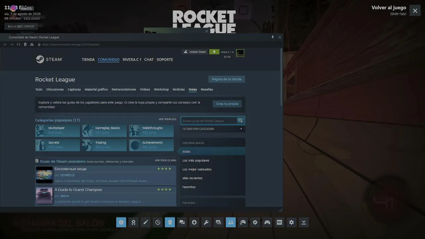425x239 pixels.
Task: Expand the Filtrar por categoría dropdown
Action: tap(212, 129)
